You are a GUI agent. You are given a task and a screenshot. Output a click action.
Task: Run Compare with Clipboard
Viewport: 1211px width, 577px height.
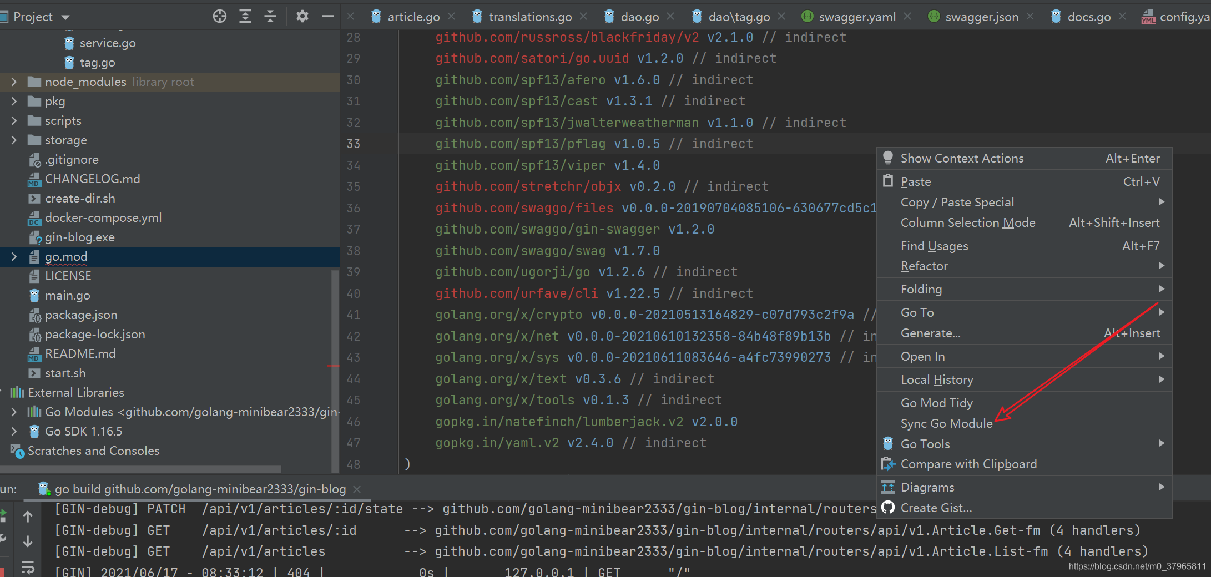(x=968, y=464)
